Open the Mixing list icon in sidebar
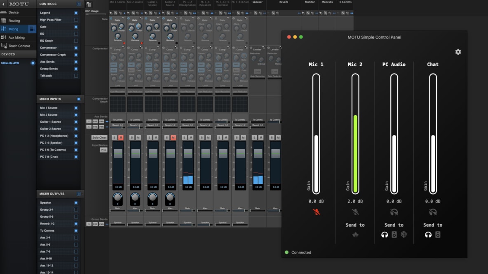The height and width of the screenshot is (274, 488). [32, 29]
